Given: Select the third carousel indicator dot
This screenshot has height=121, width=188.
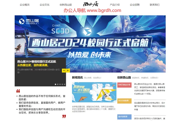Looking at the screenshot, I should [60, 84].
